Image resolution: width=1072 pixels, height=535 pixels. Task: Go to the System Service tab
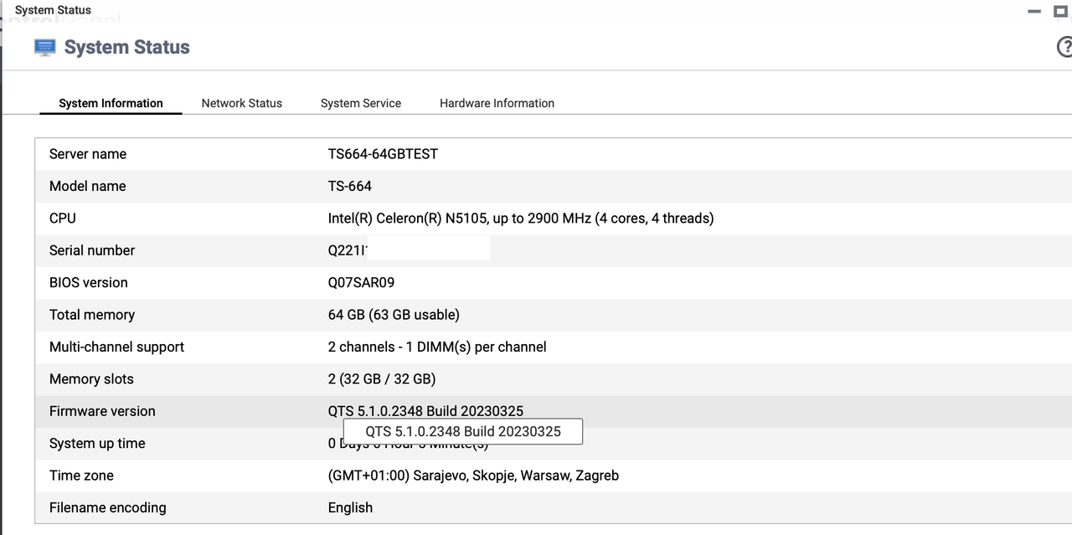click(x=360, y=103)
